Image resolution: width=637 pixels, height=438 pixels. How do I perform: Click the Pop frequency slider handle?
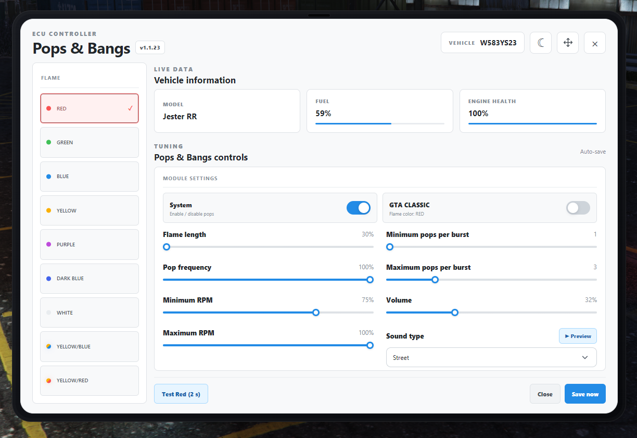pyautogui.click(x=370, y=280)
